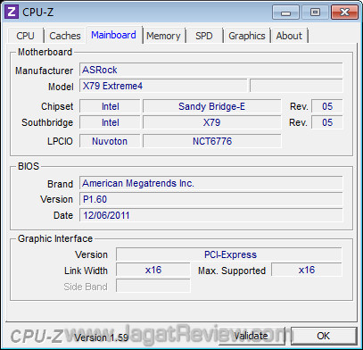Click the Validate button
Image resolution: width=363 pixels, height=350 pixels.
252,337
